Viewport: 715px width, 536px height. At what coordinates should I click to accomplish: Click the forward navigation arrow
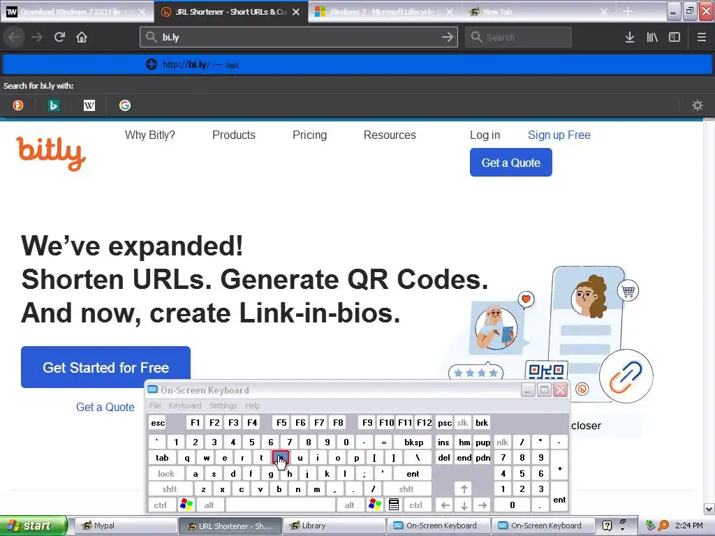tap(37, 37)
